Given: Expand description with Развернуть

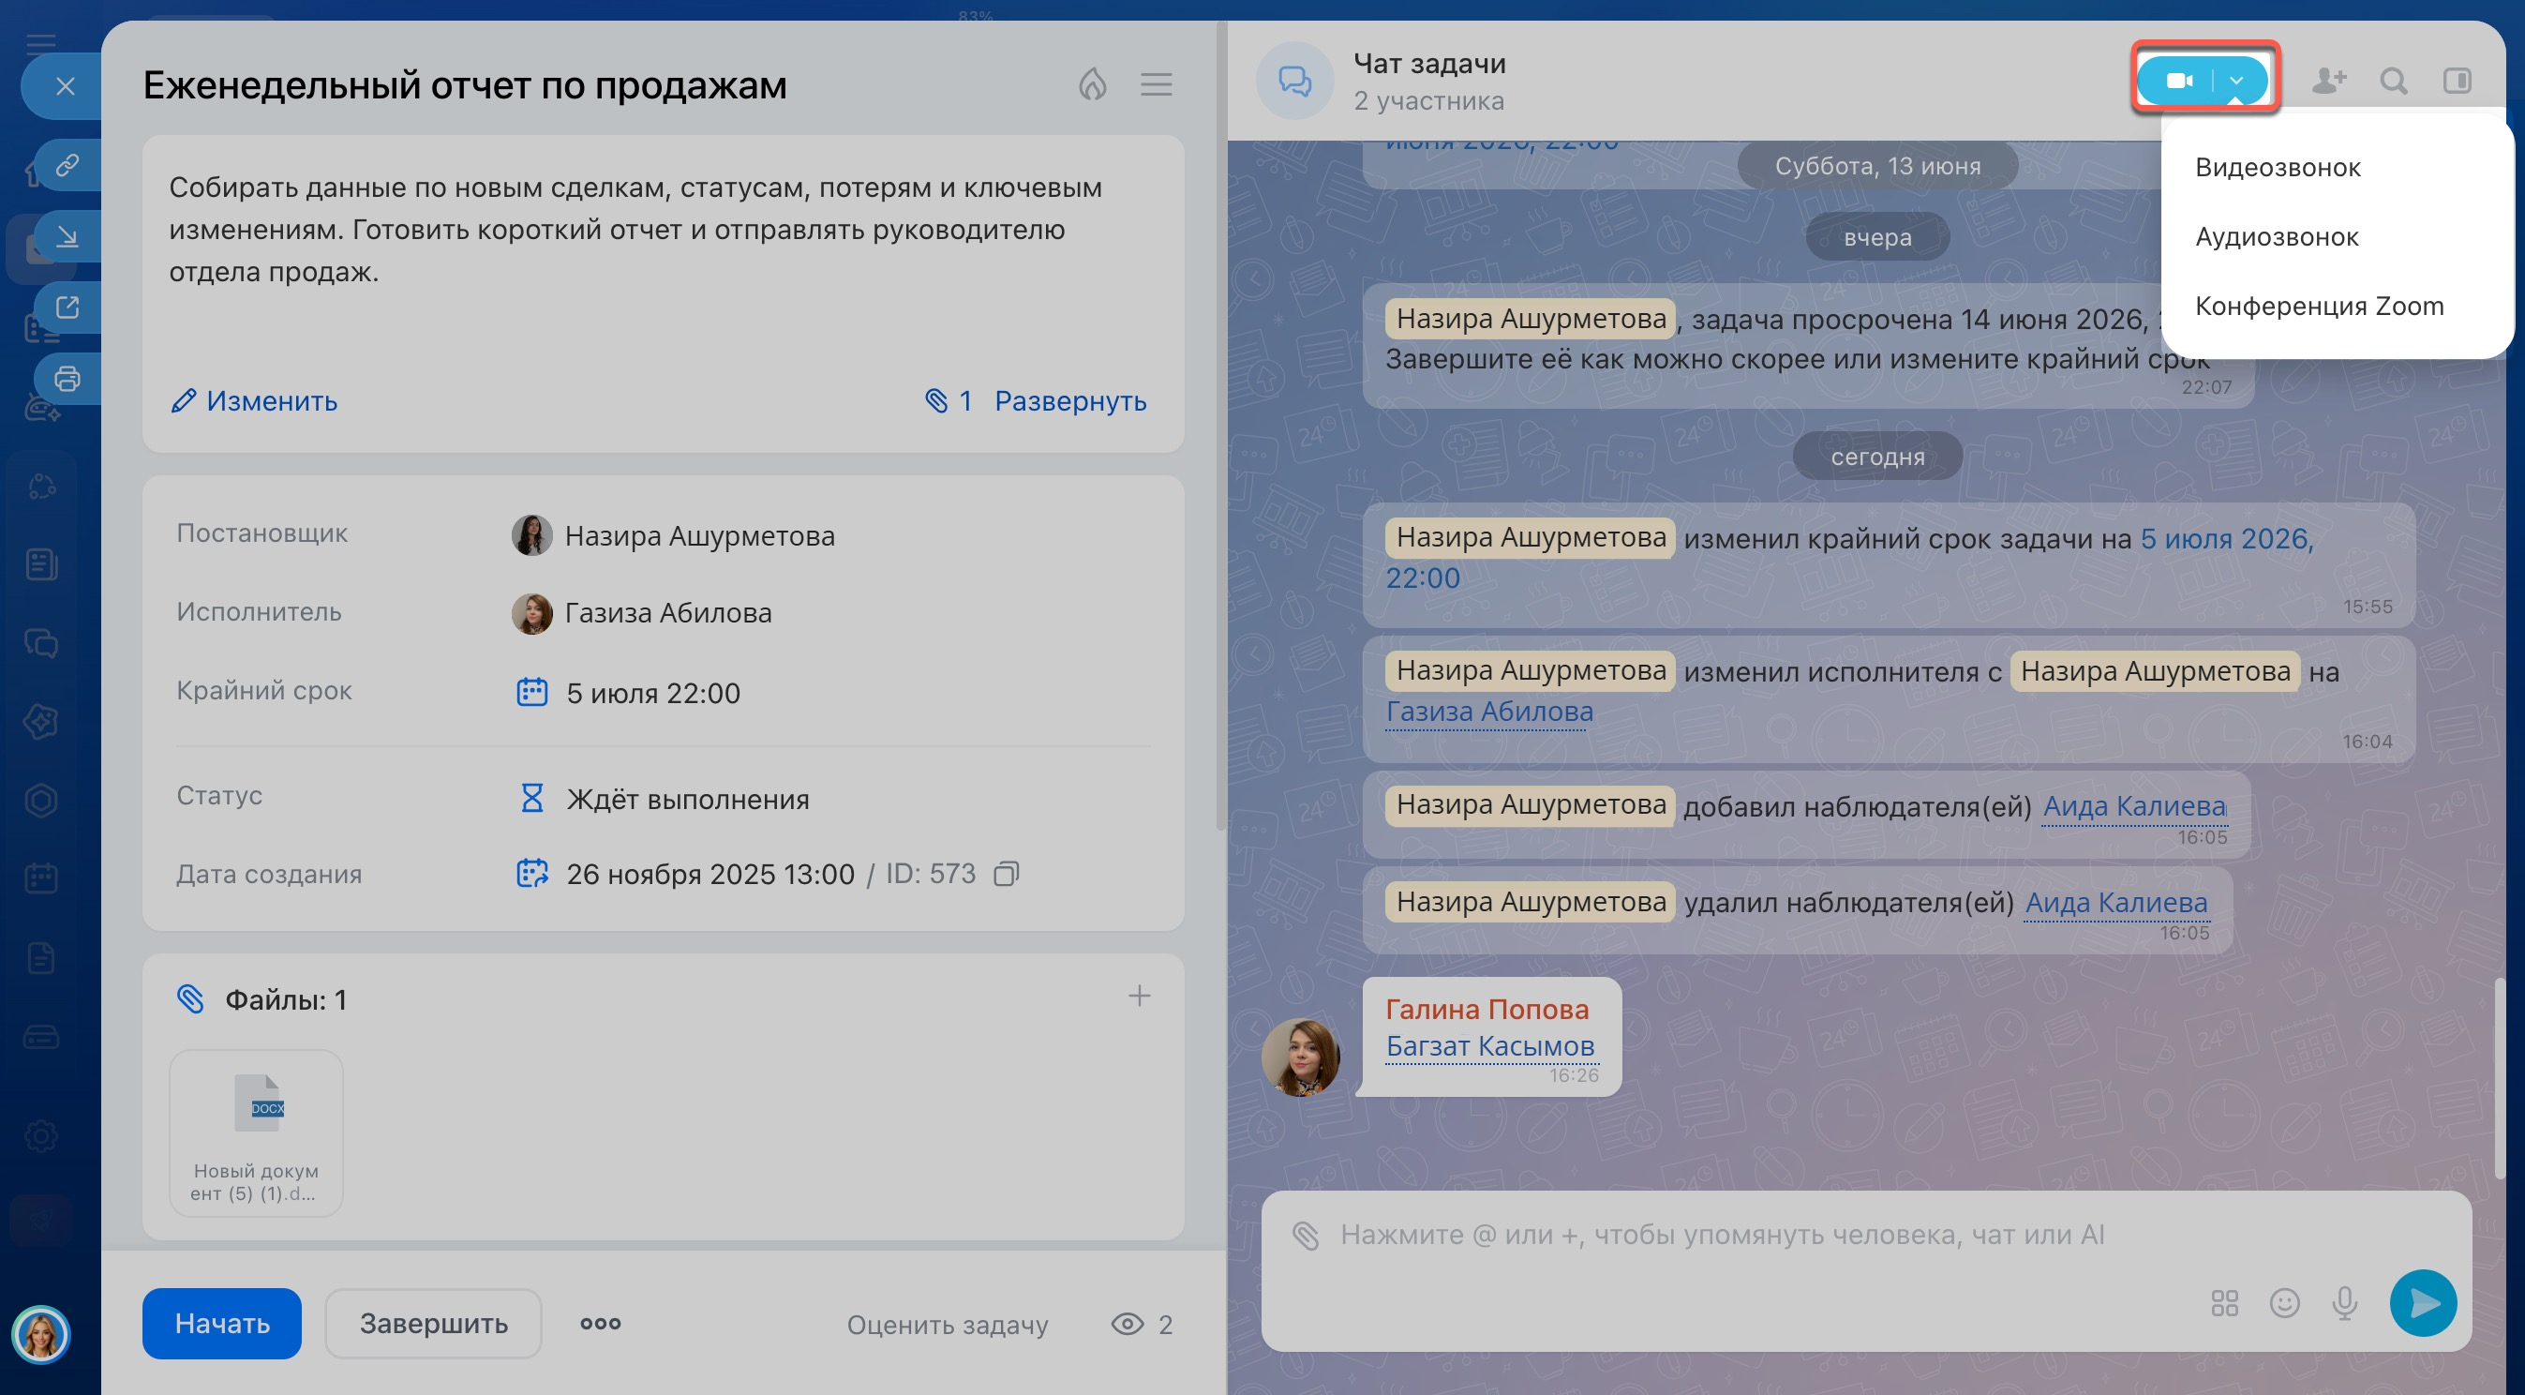Looking at the screenshot, I should 1070,400.
